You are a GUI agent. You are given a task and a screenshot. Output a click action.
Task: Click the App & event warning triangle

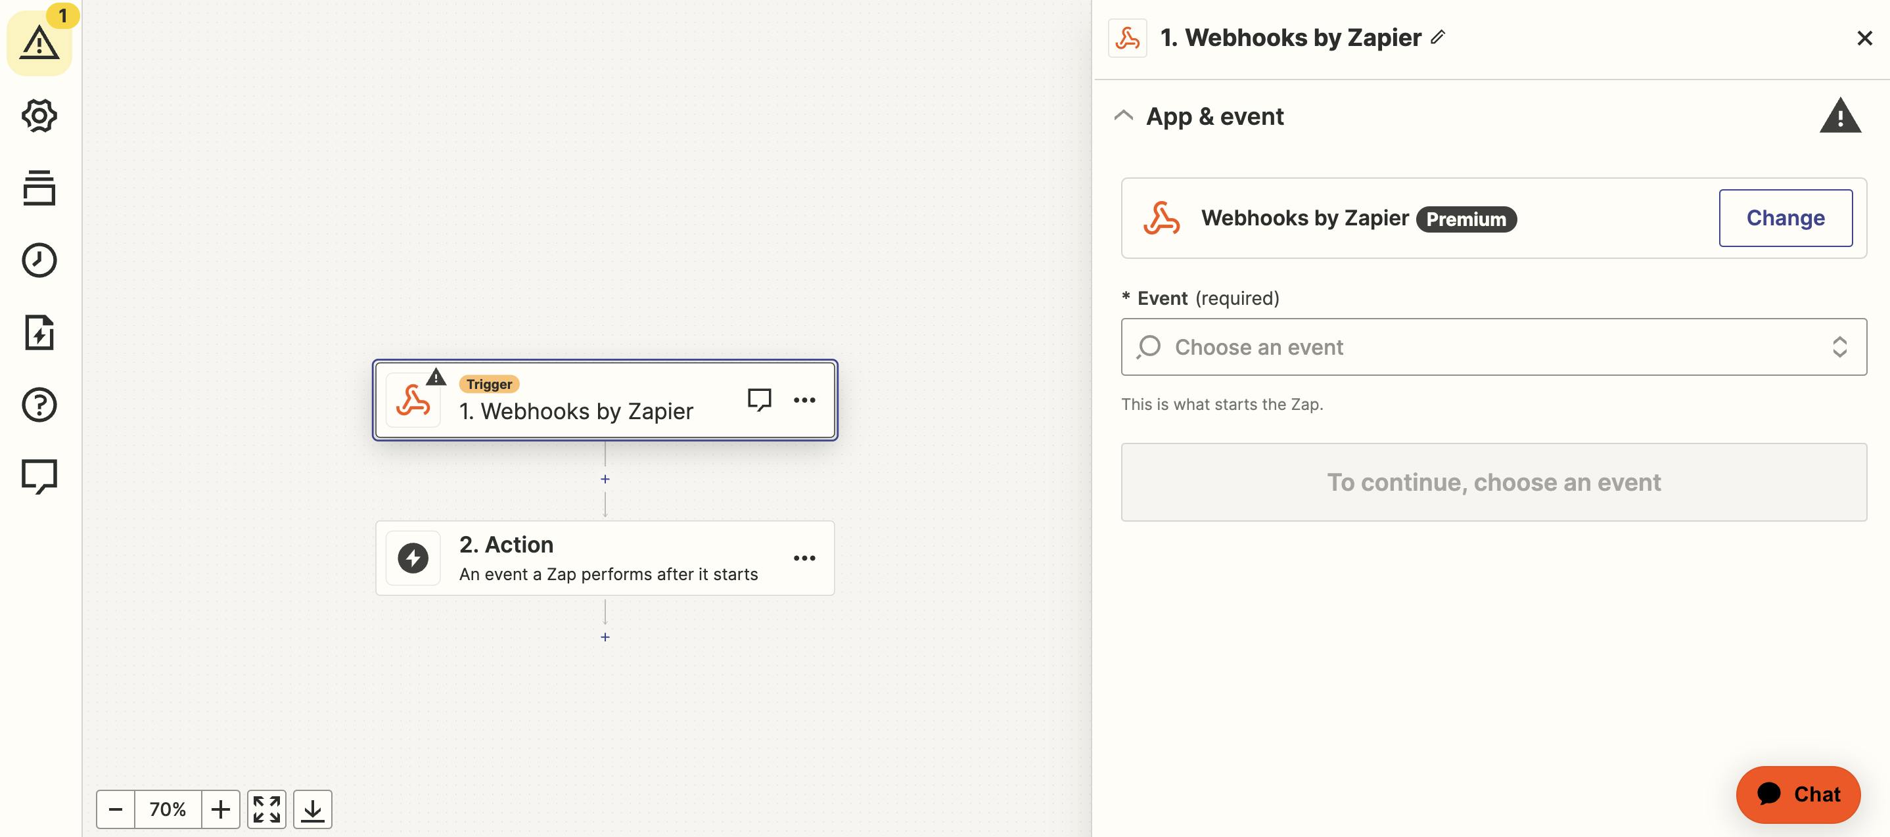[x=1839, y=116]
